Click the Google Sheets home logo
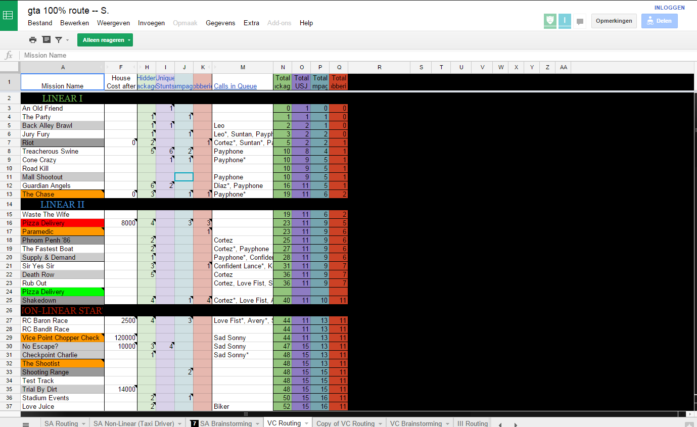The height and width of the screenshot is (427, 697). tap(9, 15)
